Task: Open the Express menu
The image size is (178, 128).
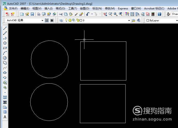Action: point(123,8)
